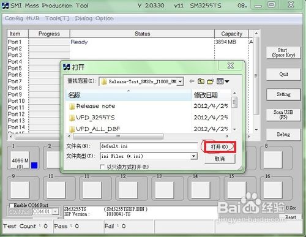This screenshot has height=237, width=306.
Task: Click the Quit button
Action: tap(283, 74)
